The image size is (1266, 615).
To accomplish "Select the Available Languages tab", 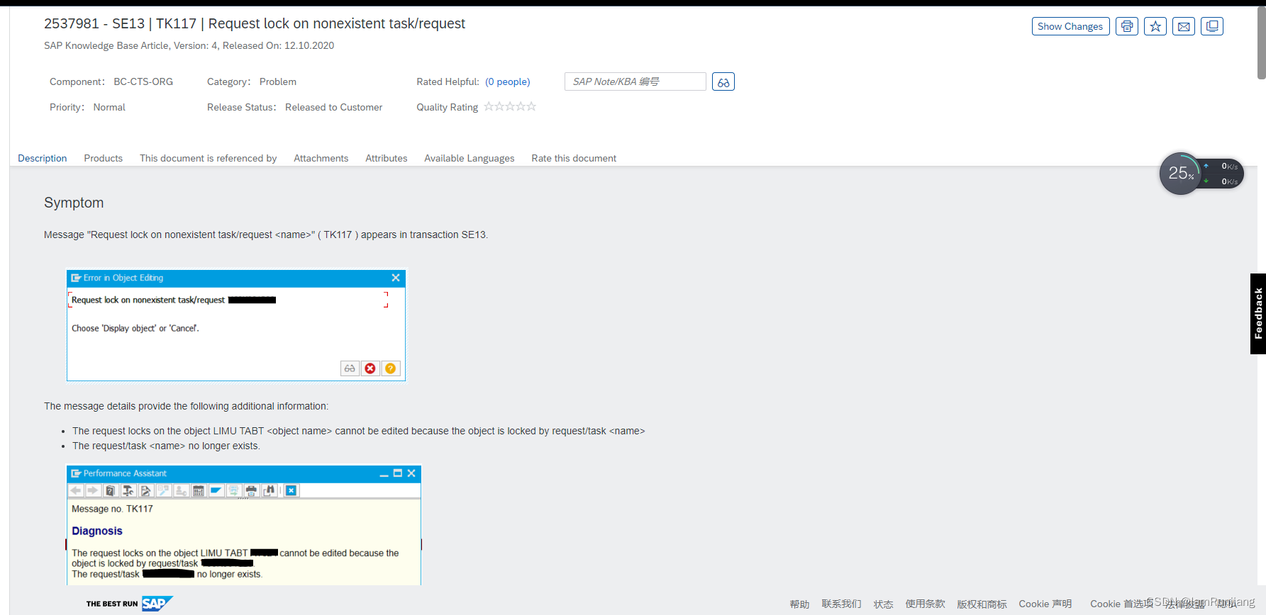I will (x=470, y=158).
